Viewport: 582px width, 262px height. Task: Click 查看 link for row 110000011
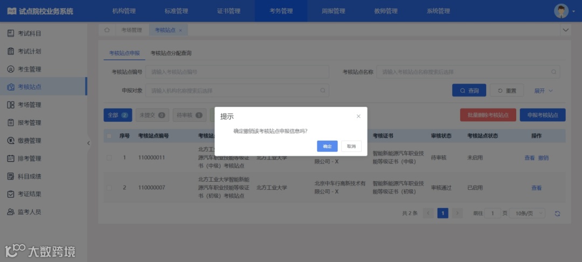coord(529,158)
